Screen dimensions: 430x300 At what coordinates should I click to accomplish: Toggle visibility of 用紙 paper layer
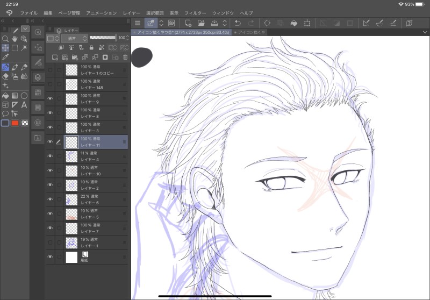(50, 257)
